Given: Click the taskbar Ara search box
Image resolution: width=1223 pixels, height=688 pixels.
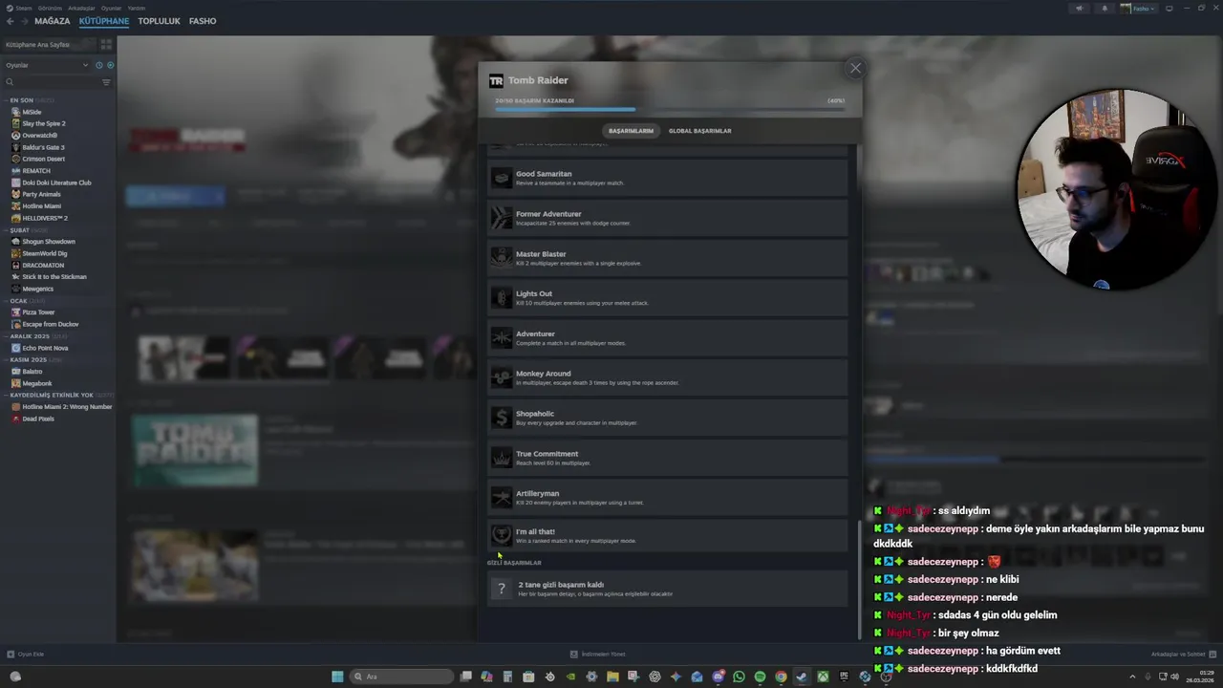Looking at the screenshot, I should pyautogui.click(x=401, y=677).
